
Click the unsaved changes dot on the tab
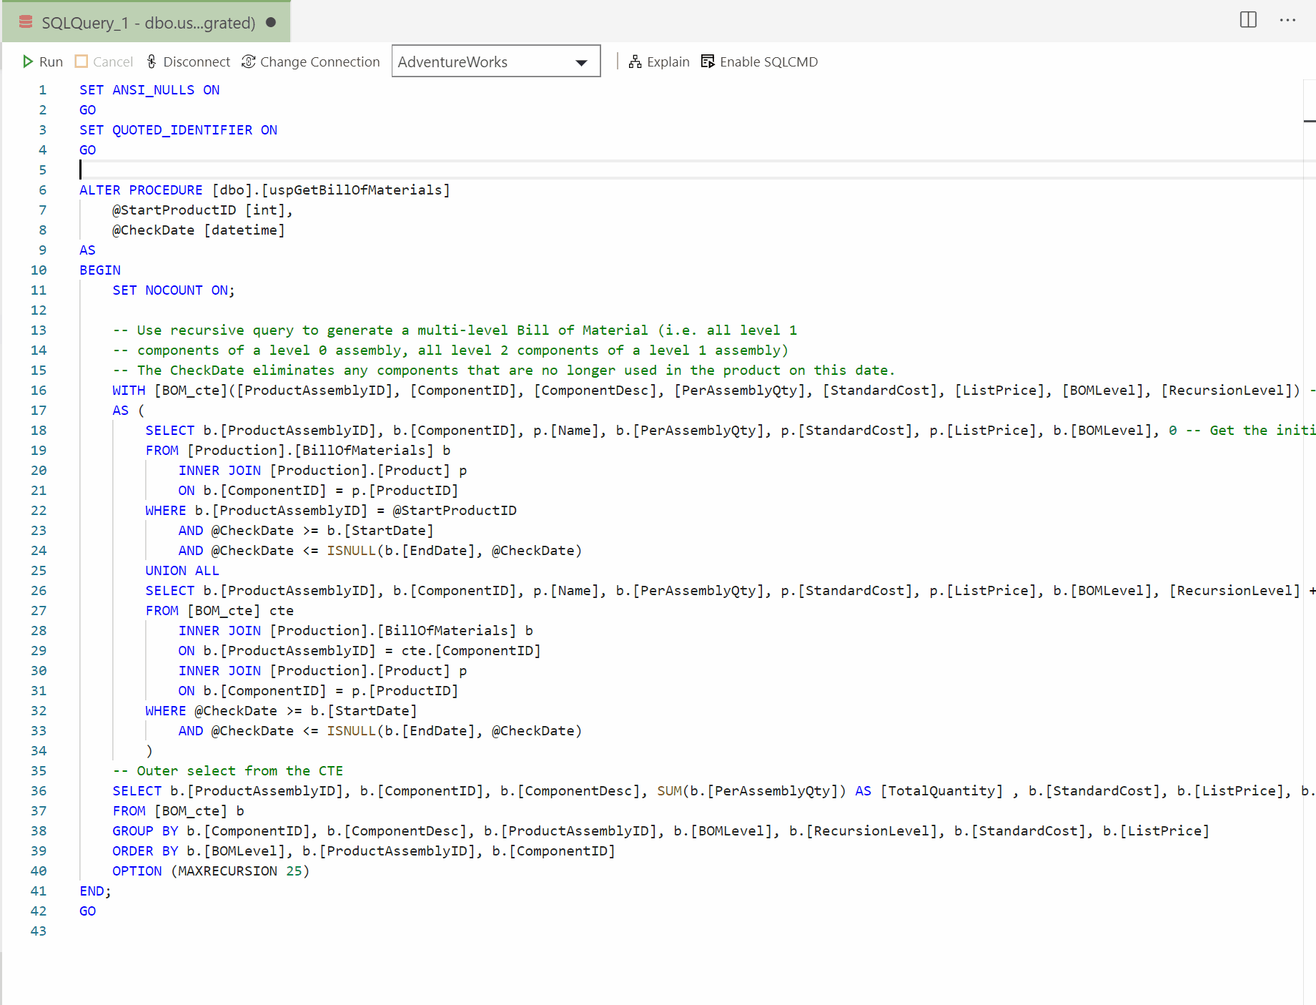pos(270,22)
